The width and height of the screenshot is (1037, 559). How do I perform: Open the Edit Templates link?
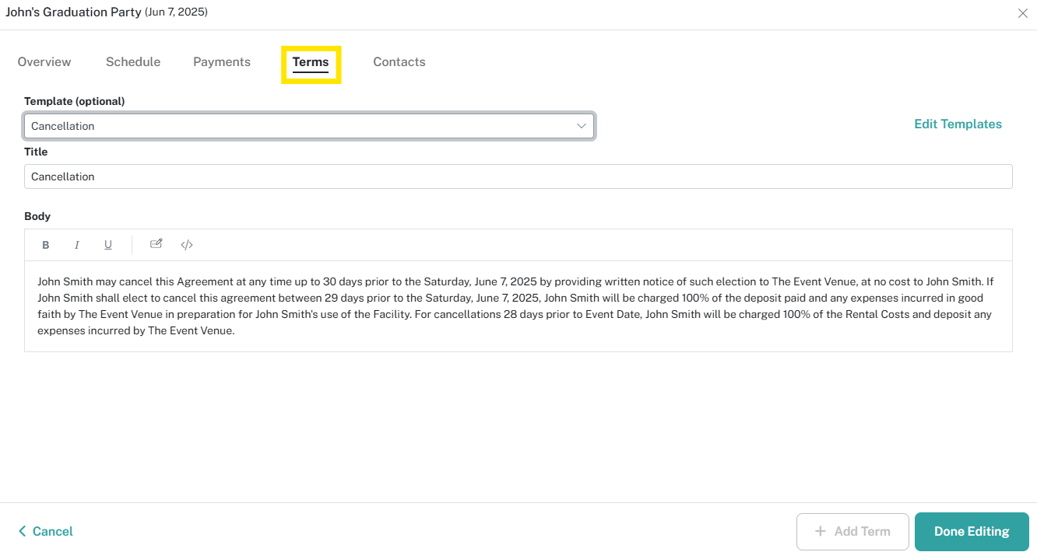point(958,124)
